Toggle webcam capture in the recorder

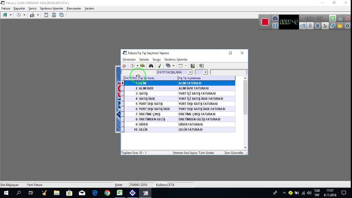pyautogui.click(x=318, y=26)
